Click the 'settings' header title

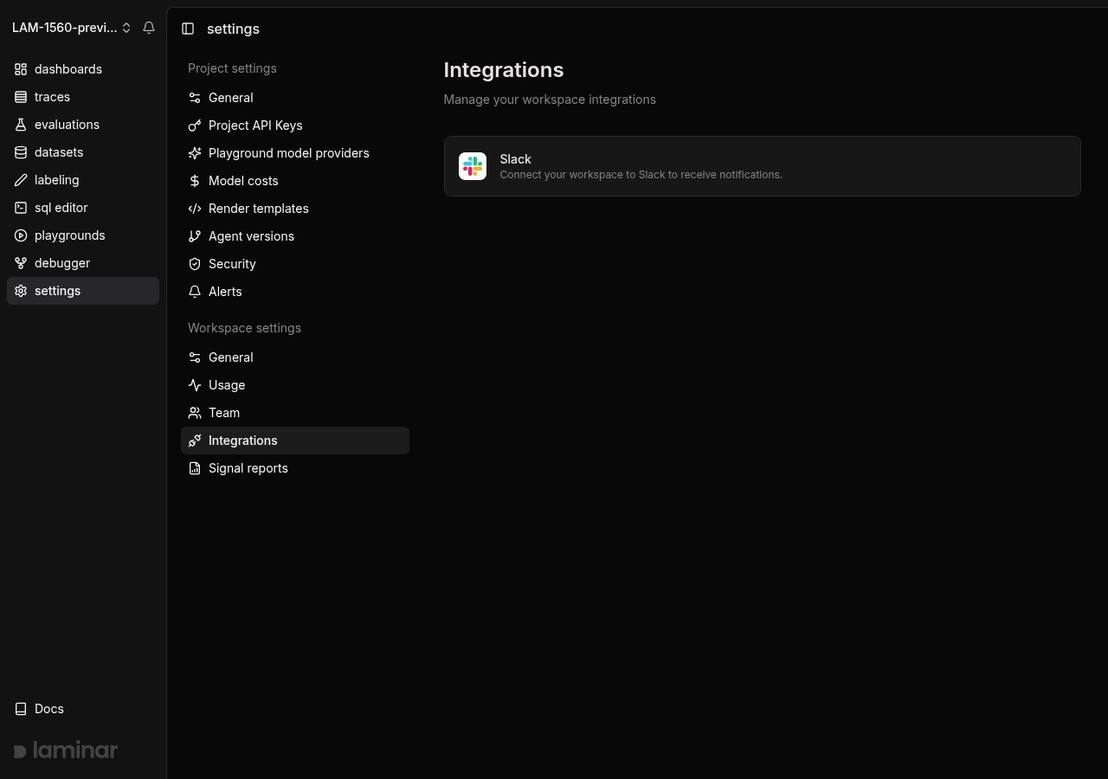tap(233, 29)
